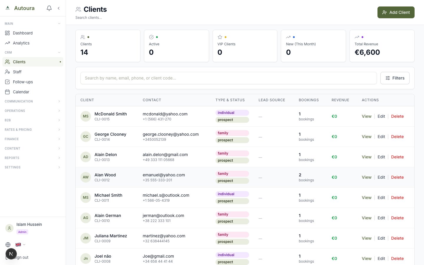The height and width of the screenshot is (265, 424).
Task: View Juliana Martinez's client details
Action: (x=367, y=238)
